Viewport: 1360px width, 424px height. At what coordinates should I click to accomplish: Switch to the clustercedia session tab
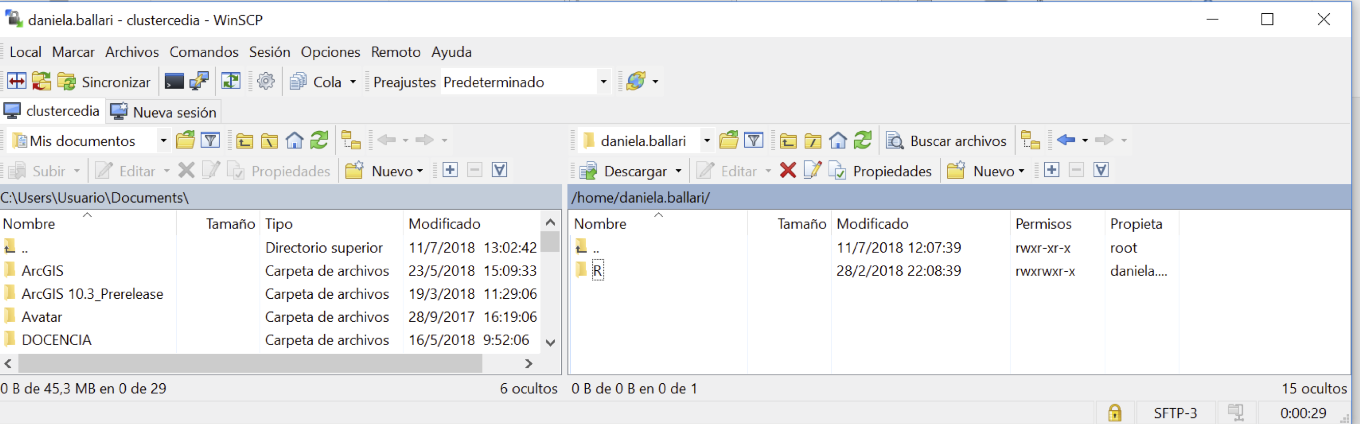(x=52, y=111)
